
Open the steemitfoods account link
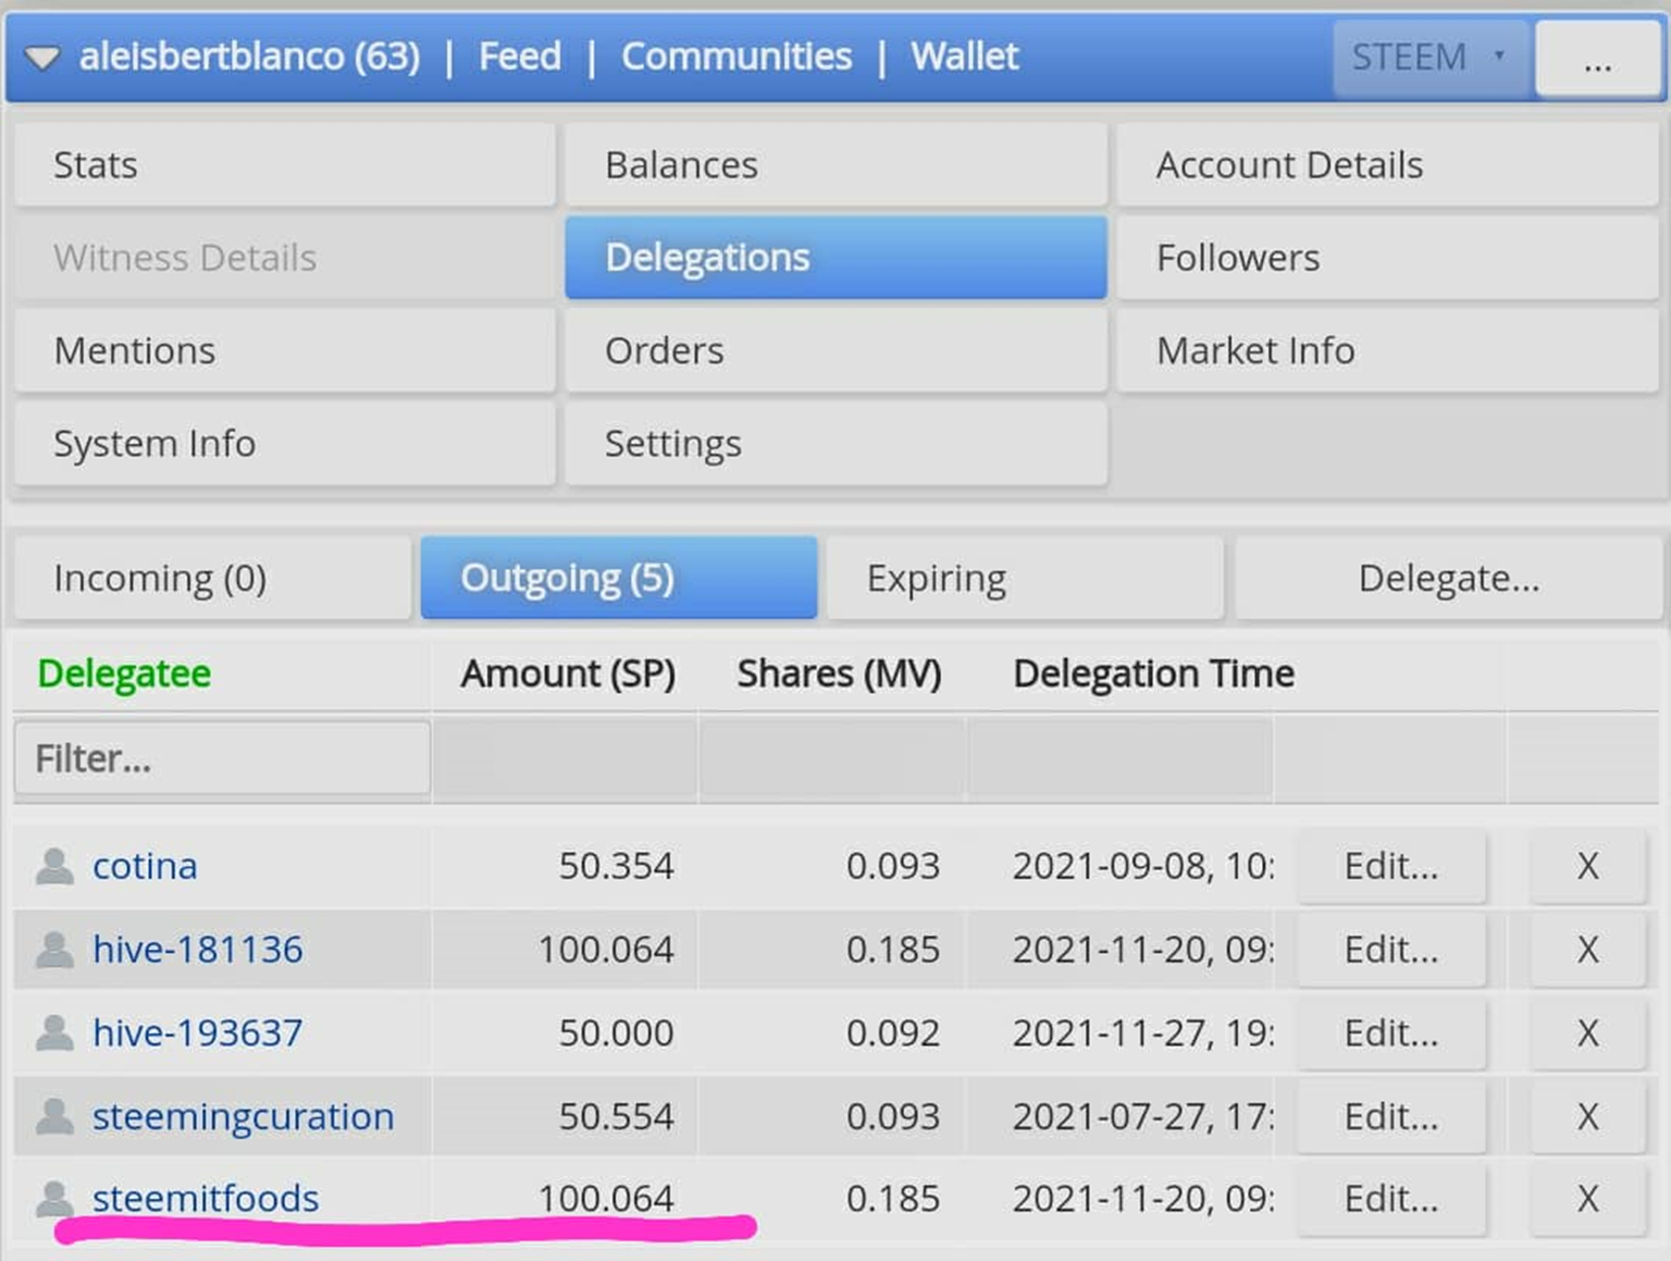[206, 1199]
